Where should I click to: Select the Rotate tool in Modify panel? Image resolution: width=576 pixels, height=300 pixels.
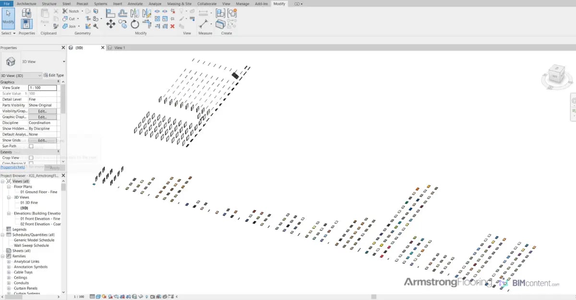pos(134,23)
